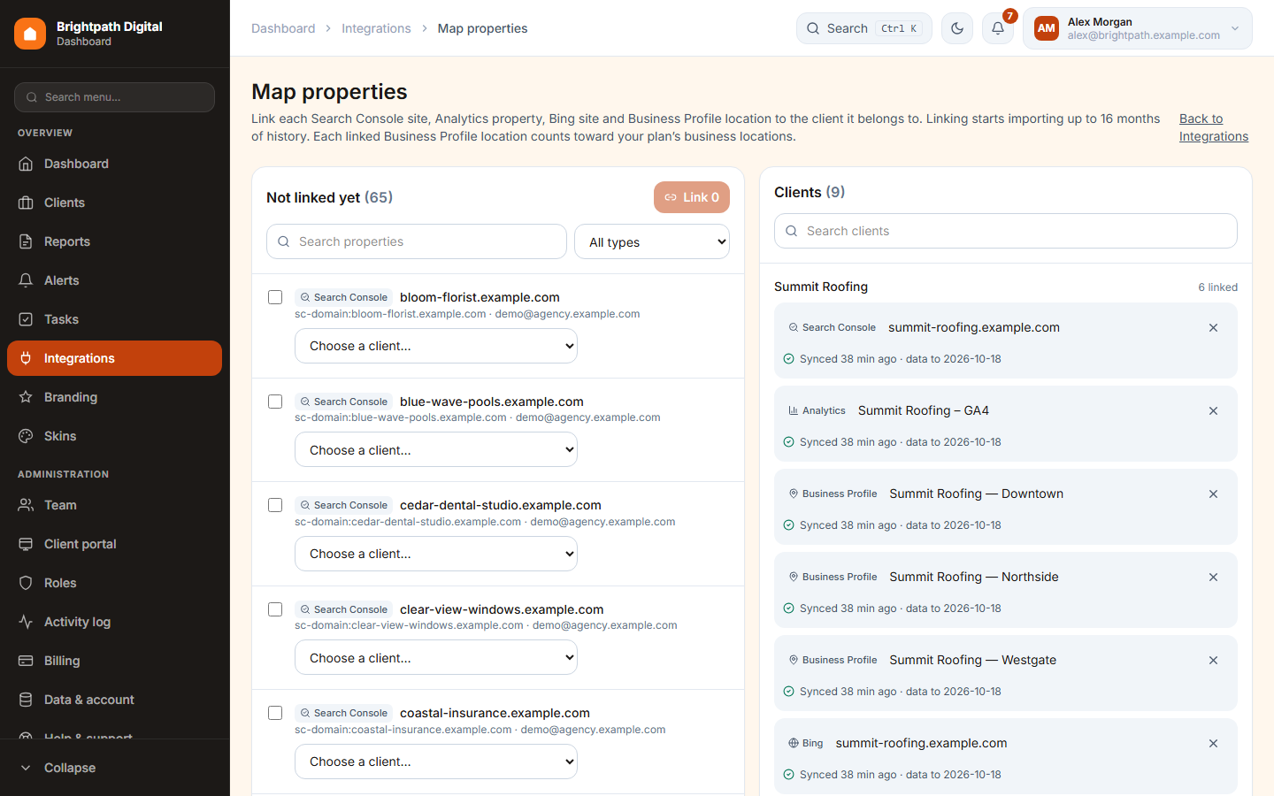
Task: Open client dropdown for coastal-insurance.example.com
Action: pyautogui.click(x=436, y=762)
